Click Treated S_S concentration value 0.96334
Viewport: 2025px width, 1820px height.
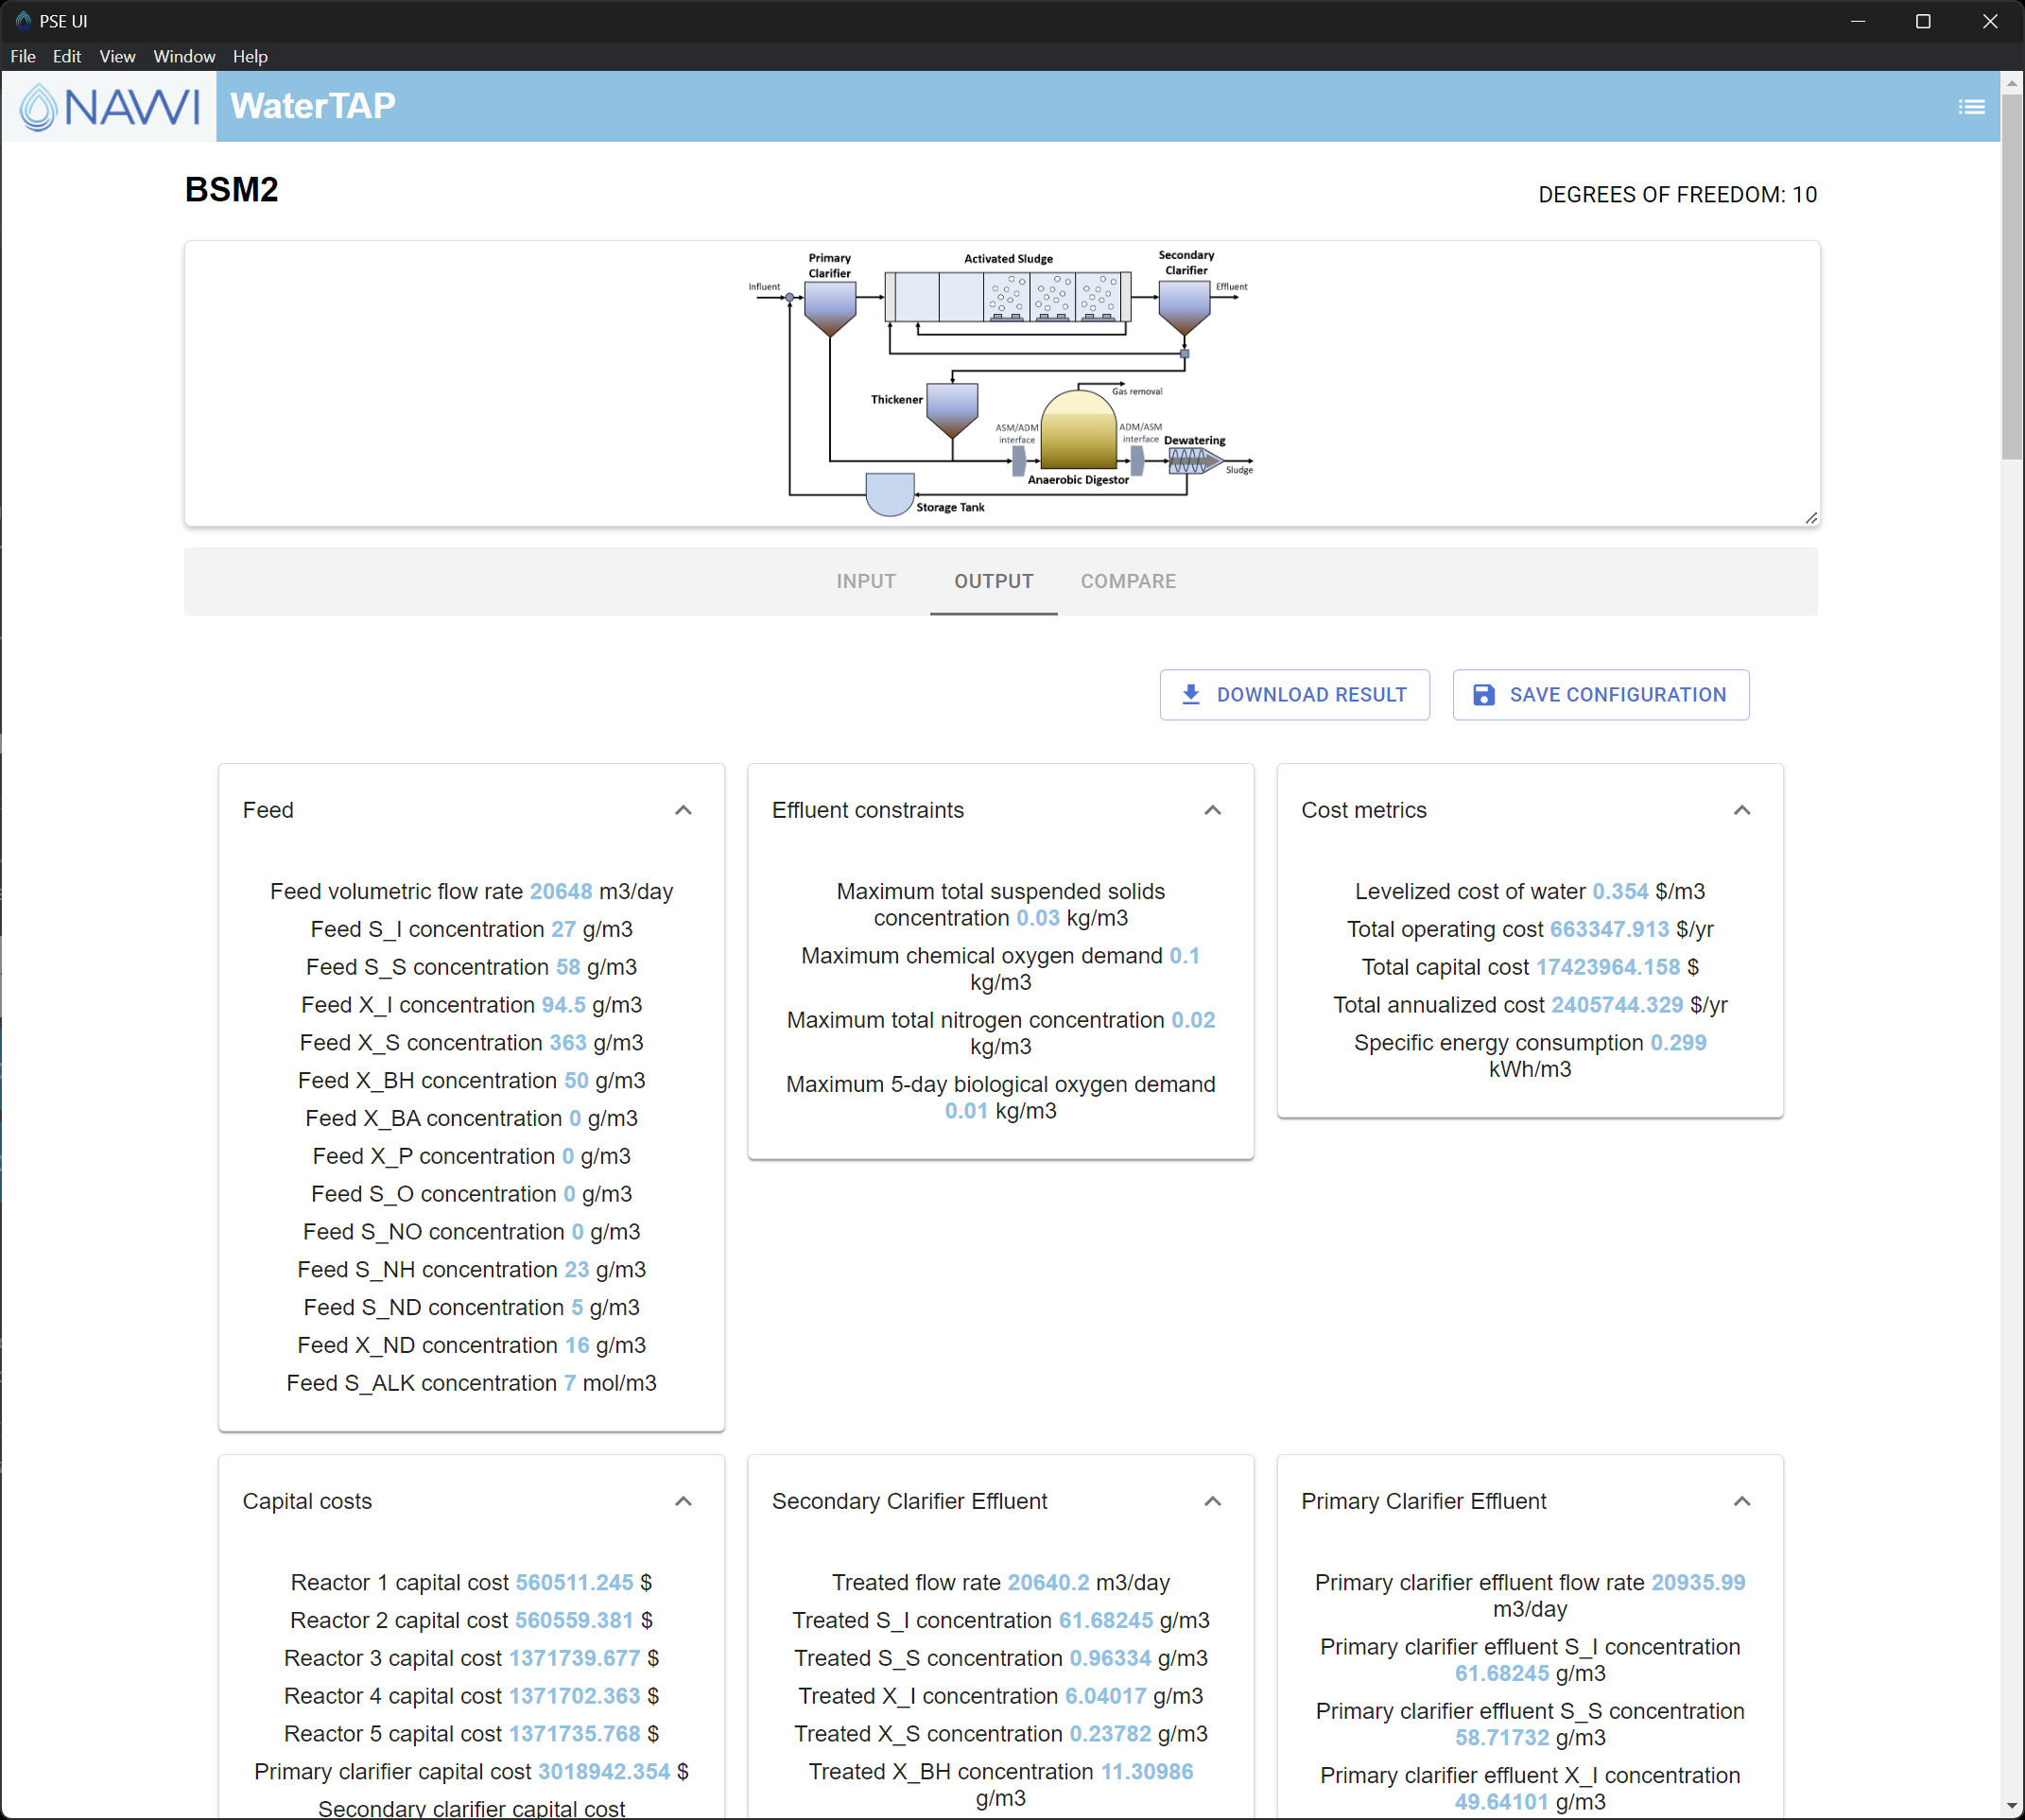coord(1110,1658)
